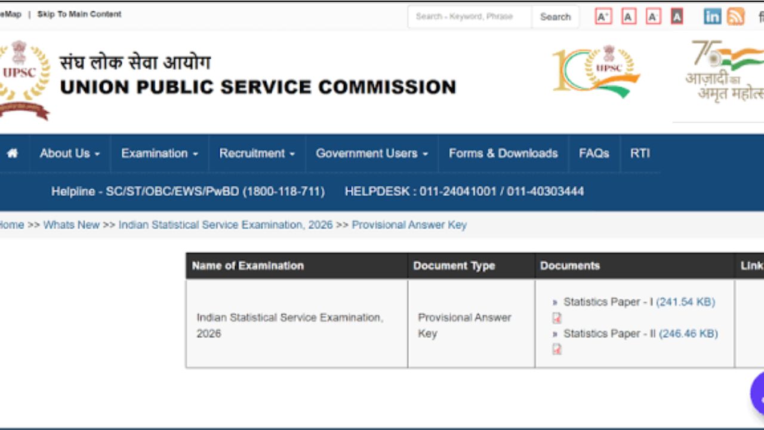Click the Union Public Service Commission title
Screen dimensions: 764x430
(258, 87)
